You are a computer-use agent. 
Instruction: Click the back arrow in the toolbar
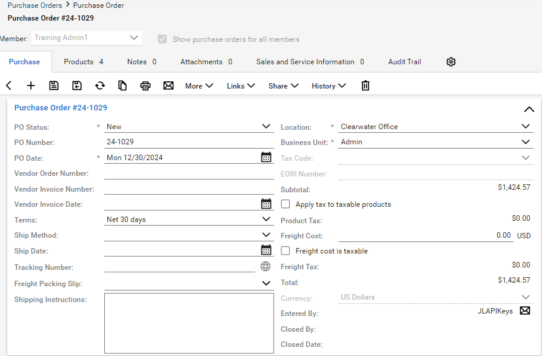8,86
